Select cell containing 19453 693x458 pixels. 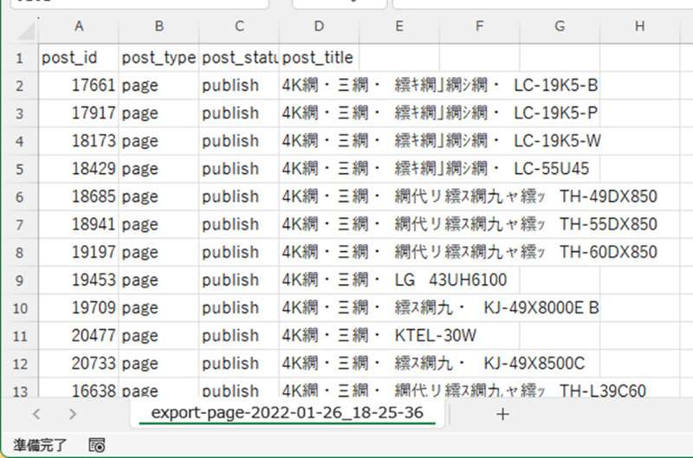pos(79,280)
